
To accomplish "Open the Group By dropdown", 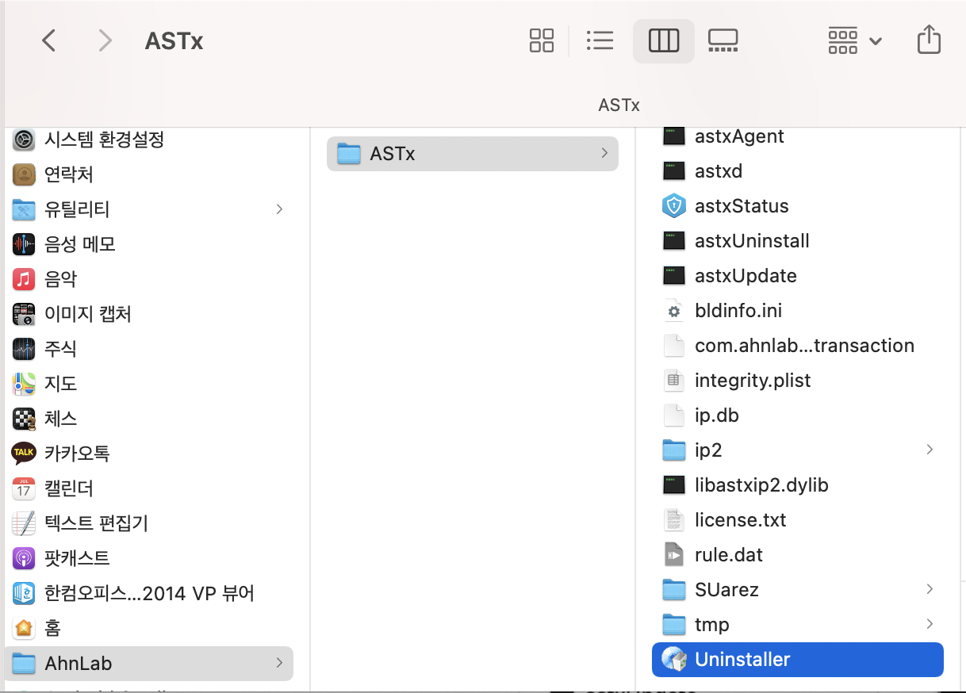I will pos(854,40).
